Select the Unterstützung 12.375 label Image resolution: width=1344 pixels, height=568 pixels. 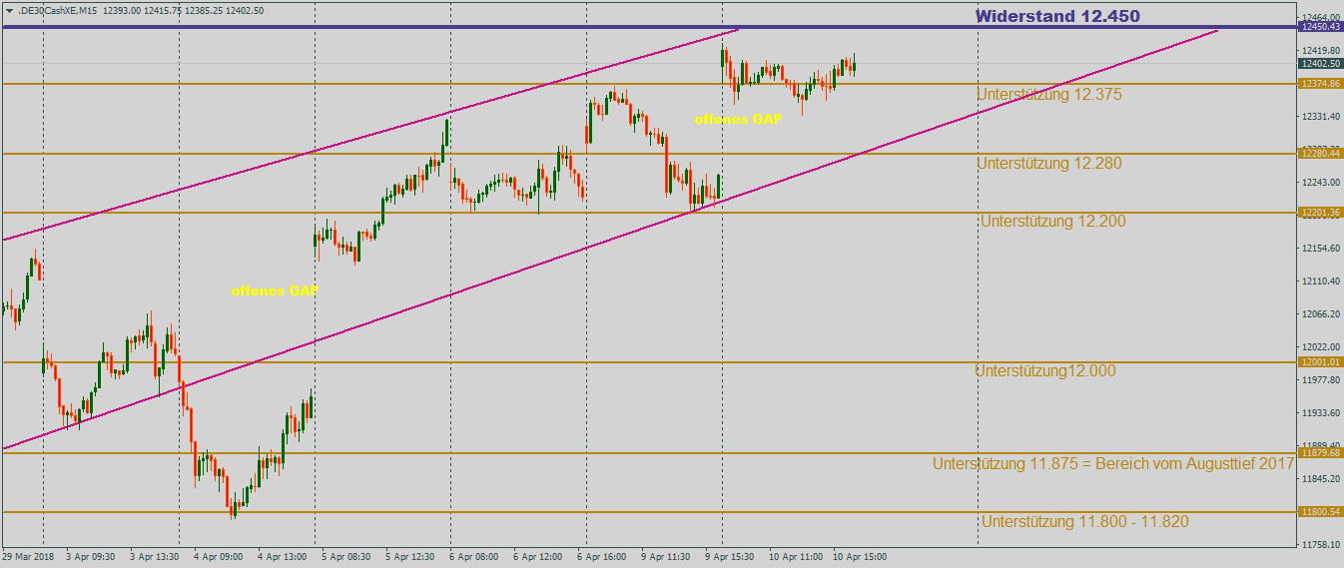(x=1049, y=95)
